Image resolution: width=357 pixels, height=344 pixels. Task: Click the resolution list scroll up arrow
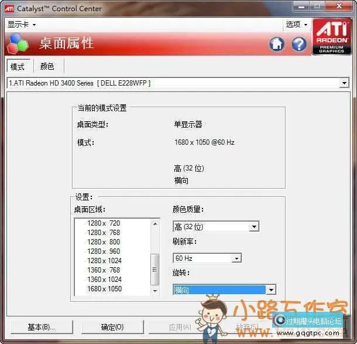[155, 223]
